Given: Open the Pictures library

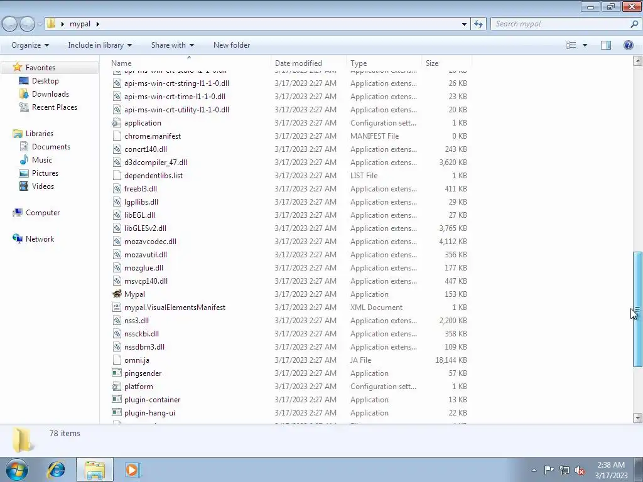Looking at the screenshot, I should 45,173.
